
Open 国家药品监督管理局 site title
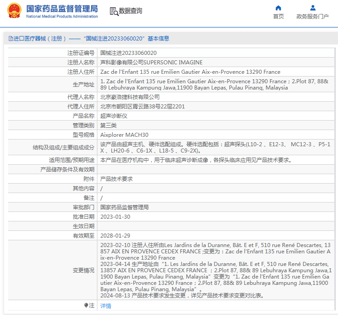pyautogui.click(x=62, y=9)
